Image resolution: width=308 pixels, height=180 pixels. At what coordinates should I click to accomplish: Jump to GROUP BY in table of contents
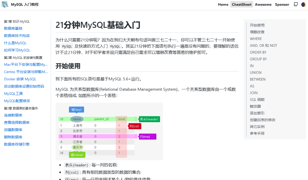(258, 59)
